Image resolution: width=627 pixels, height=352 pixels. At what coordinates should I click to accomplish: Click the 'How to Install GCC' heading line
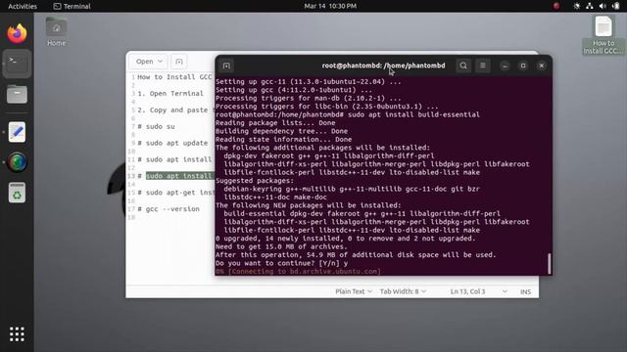(x=174, y=77)
